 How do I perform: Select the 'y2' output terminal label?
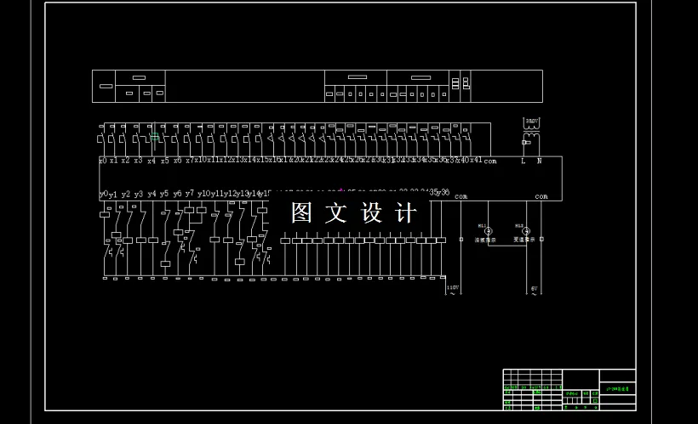pos(125,195)
